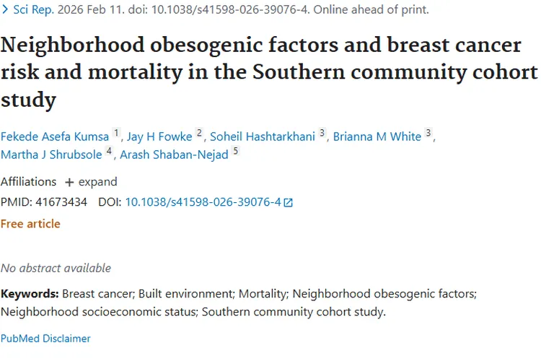Click affiliation superscript 3 after Hashtarkhani
The width and height of the screenshot is (541, 361).
tap(322, 134)
